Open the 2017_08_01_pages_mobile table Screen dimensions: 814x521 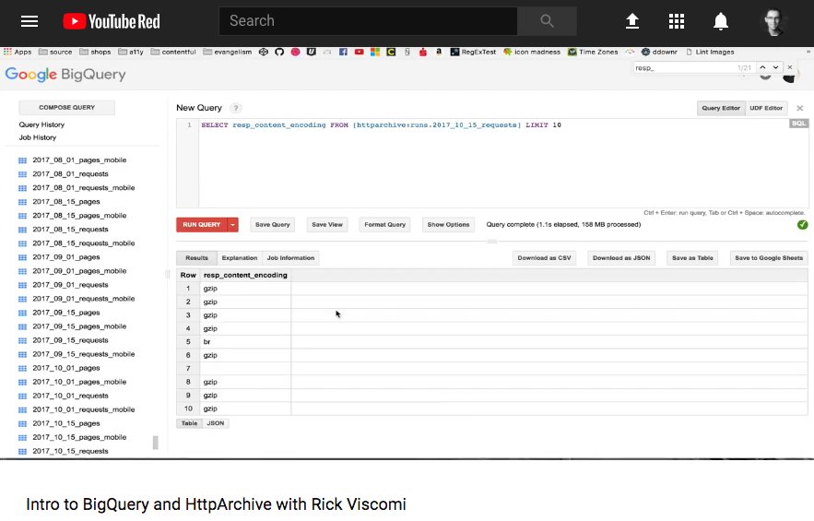coord(79,160)
